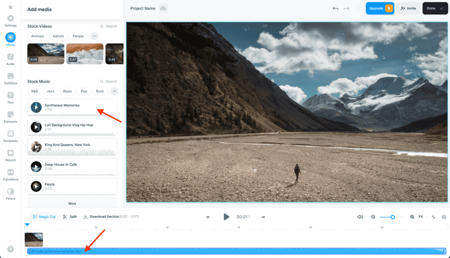This screenshot has height=258, width=450.
Task: Click the cloud save icon
Action: coord(163,8)
